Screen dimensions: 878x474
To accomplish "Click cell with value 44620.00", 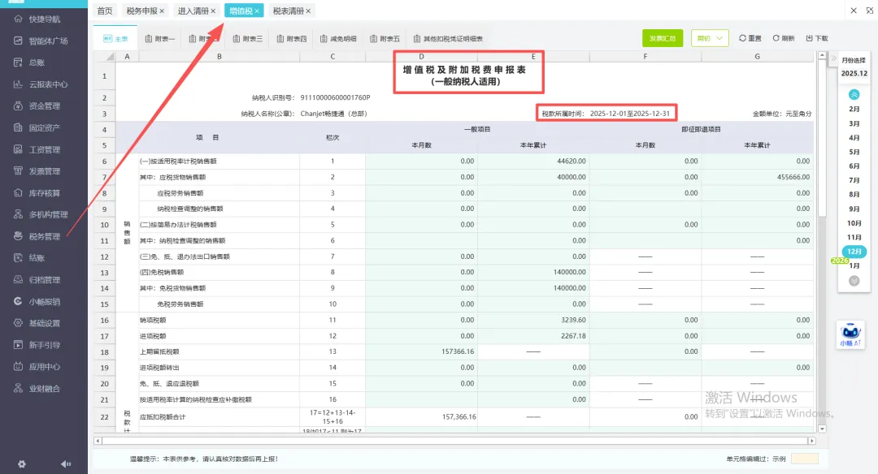I will tap(533, 161).
